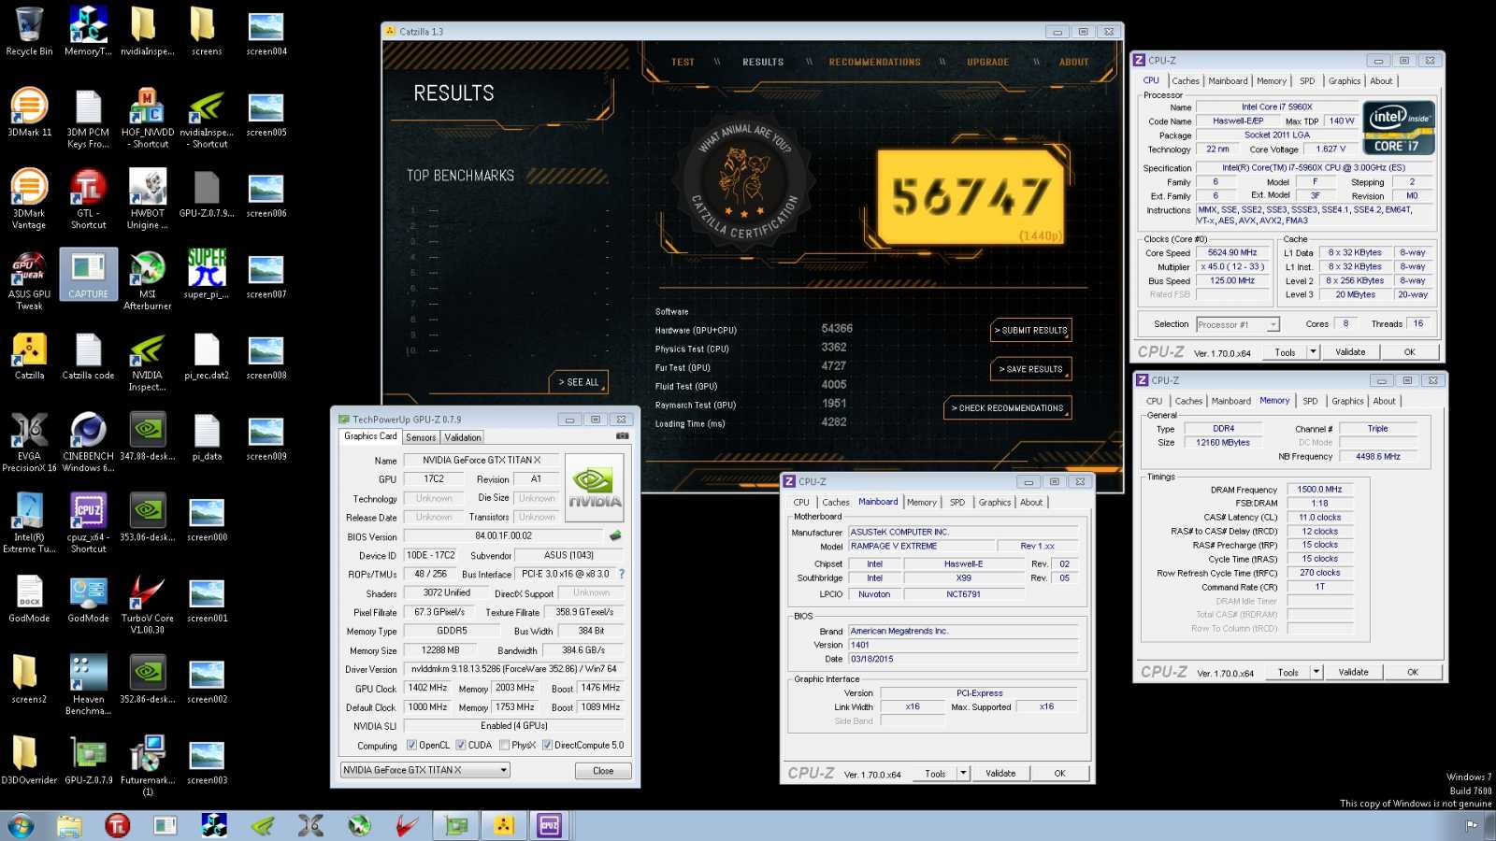Open the Catzilla desktop shortcut
This screenshot has height=841, width=1496.
click(29, 356)
